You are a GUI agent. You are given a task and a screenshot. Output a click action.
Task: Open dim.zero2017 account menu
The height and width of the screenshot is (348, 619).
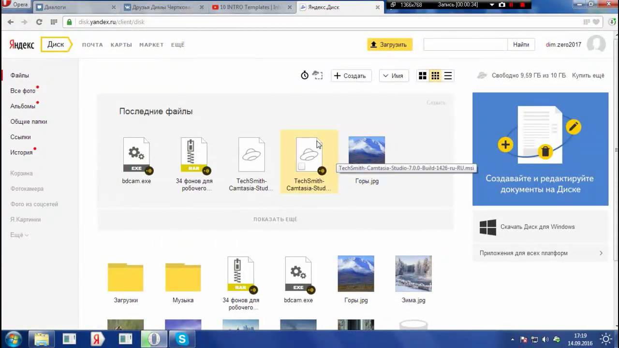tap(563, 44)
